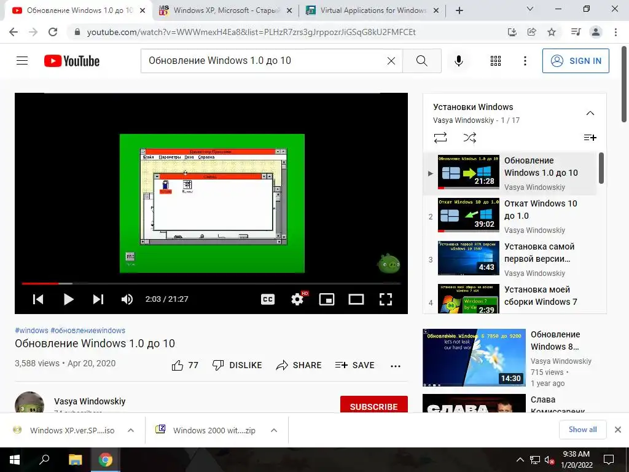Screen dimensions: 629x472
Task: Click the DISLIKE button
Action: tap(237, 365)
